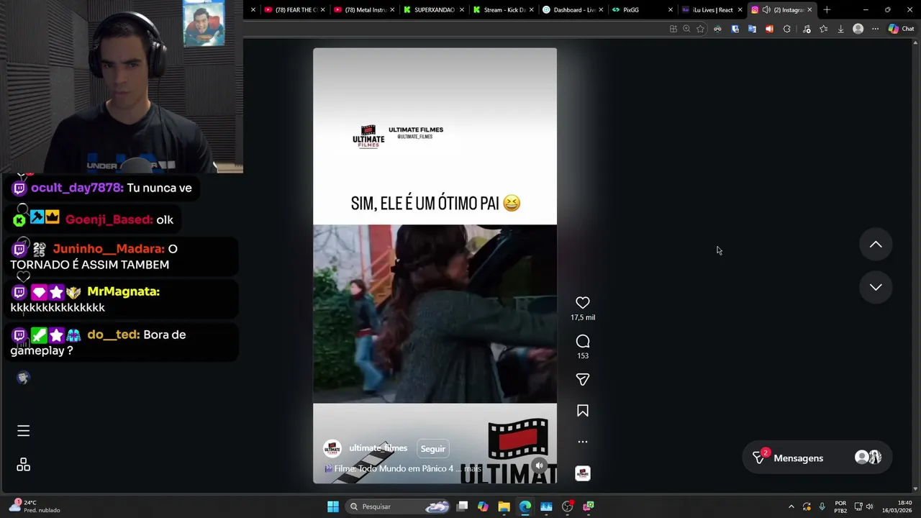This screenshot has width=921, height=518.
Task: Open the Mensagens messages panel
Action: click(x=817, y=458)
